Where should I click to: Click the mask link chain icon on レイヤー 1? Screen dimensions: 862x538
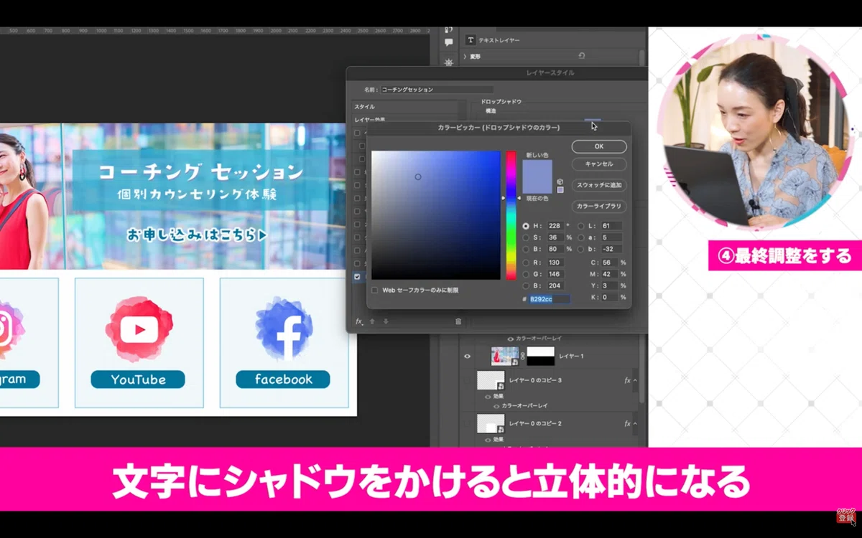pos(523,356)
